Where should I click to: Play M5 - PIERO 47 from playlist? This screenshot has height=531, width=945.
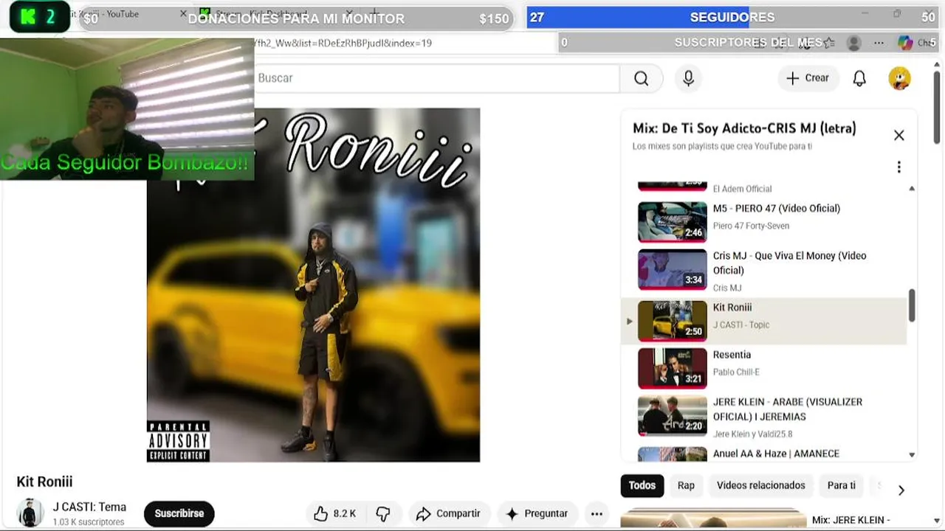pos(764,222)
